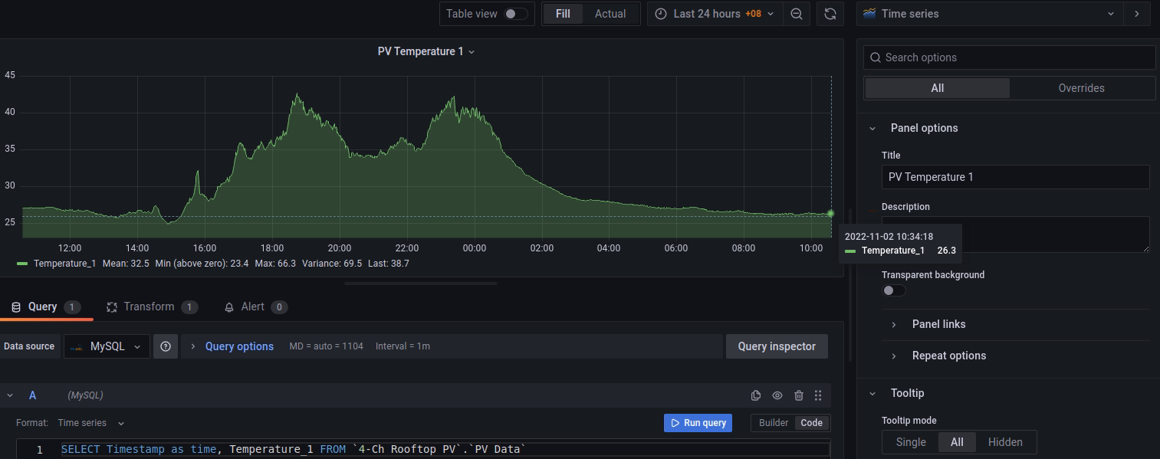Select the Fill display mode
1160x459 pixels.
(563, 14)
